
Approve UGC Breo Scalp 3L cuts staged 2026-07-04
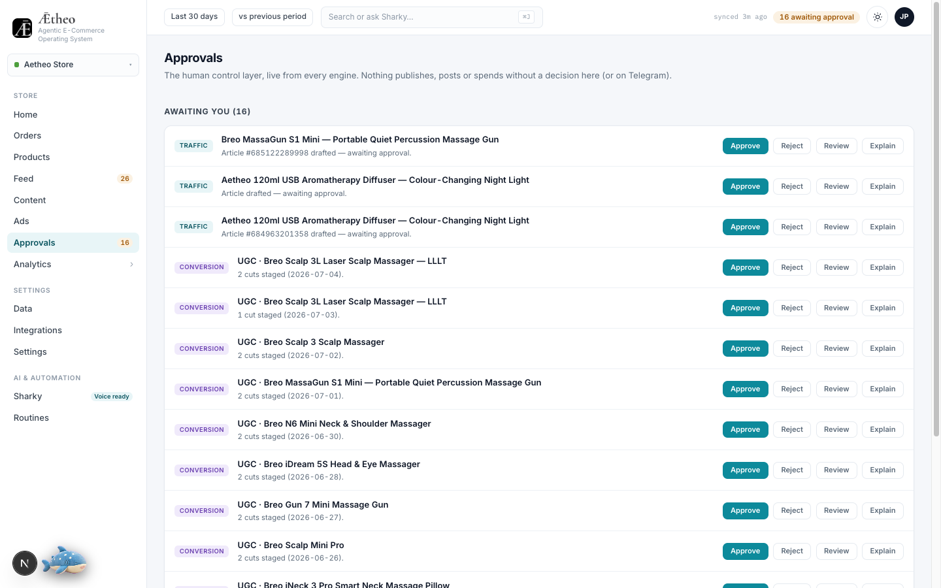click(x=746, y=268)
